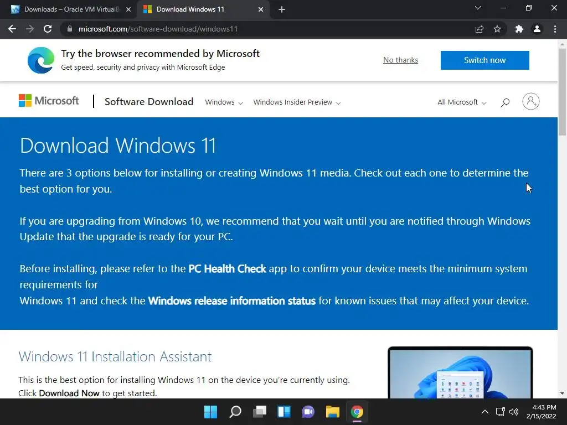This screenshot has width=567, height=425.
Task: Sign in via the account avatar icon
Action: pos(530,101)
